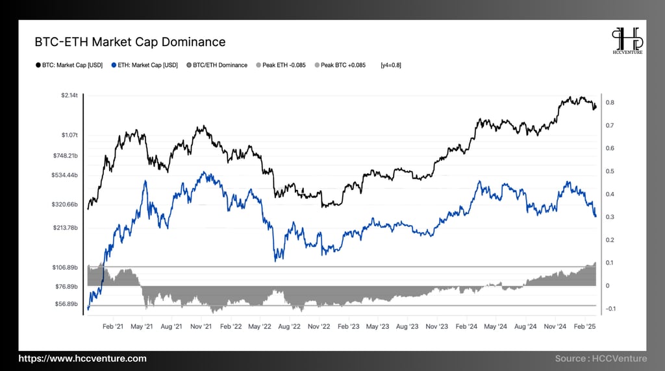The image size is (665, 371).
Task: Click the Aug '22 date label
Action: 289,326
